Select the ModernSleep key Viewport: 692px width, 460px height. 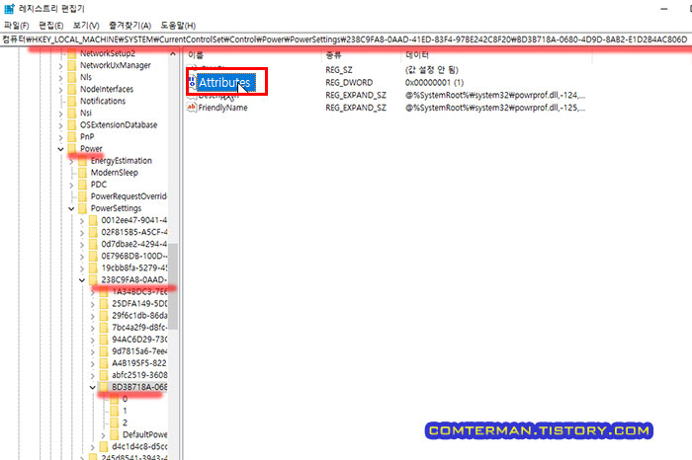(115, 173)
